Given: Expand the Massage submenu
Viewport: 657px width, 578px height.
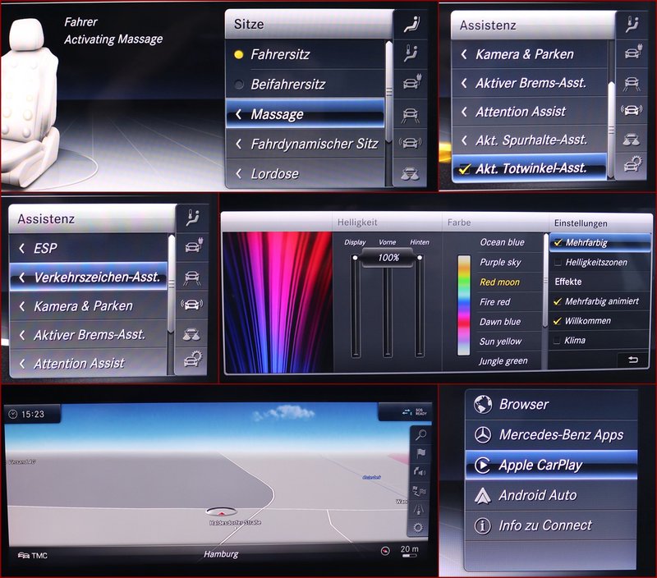Looking at the screenshot, I should tap(304, 114).
